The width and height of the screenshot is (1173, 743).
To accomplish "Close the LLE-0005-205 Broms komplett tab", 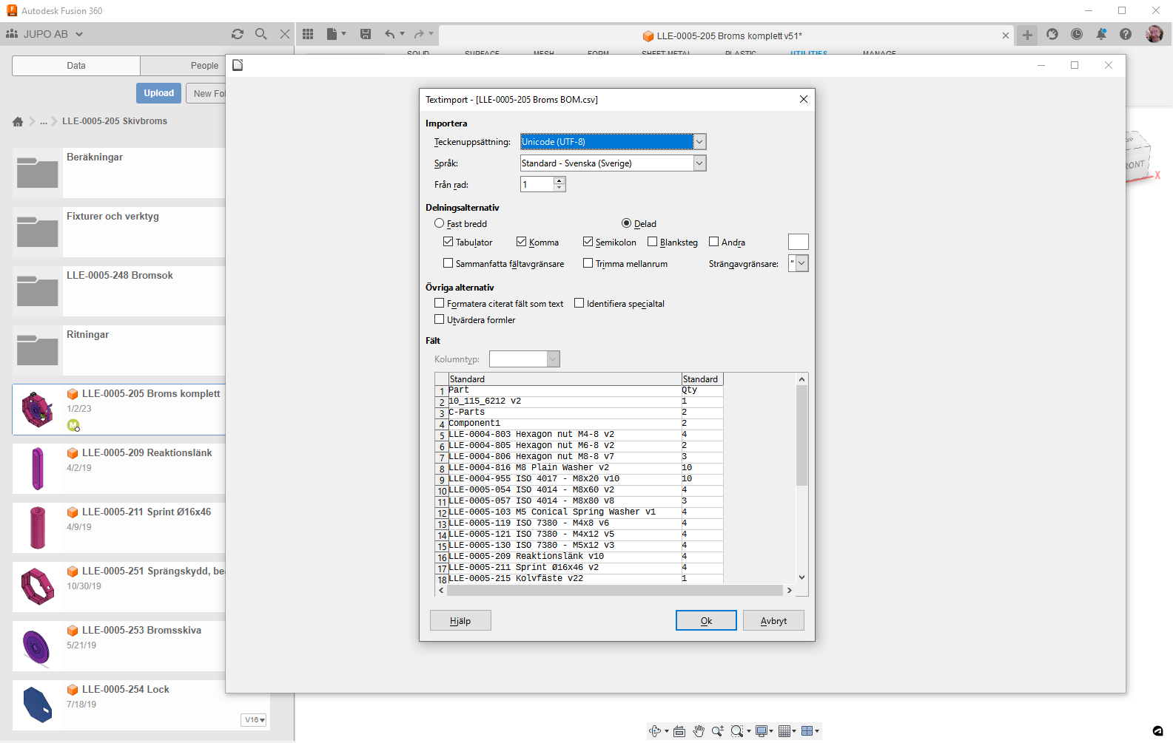I will (1006, 35).
